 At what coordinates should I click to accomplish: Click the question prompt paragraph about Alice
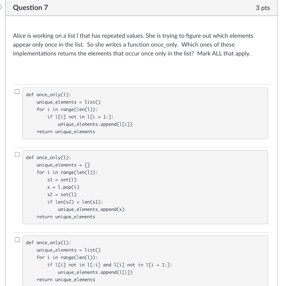pyautogui.click(x=133, y=44)
